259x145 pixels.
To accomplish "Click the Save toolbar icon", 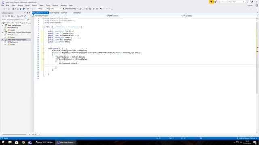I will tap(21, 9).
